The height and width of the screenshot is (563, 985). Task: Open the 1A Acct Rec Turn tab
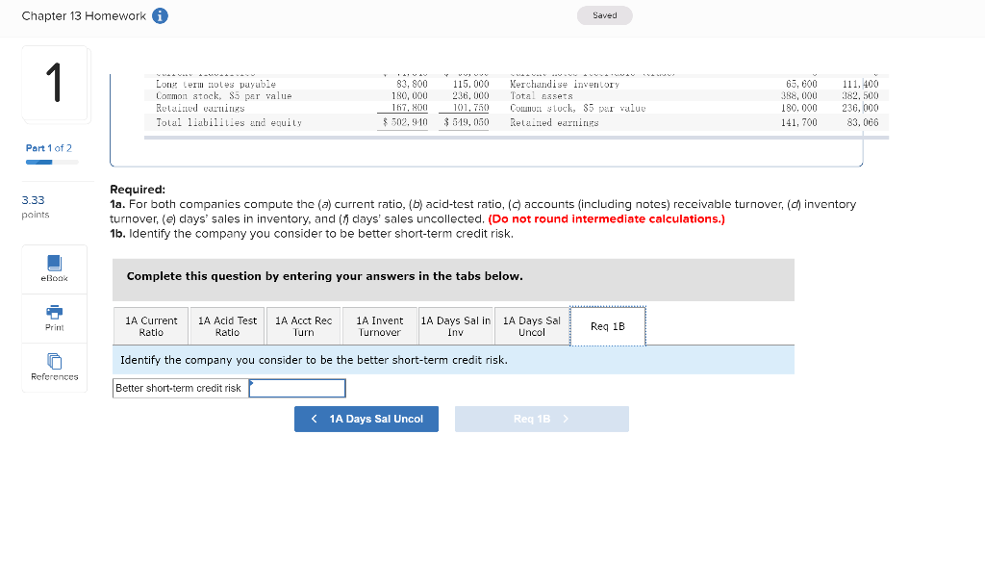tap(303, 326)
